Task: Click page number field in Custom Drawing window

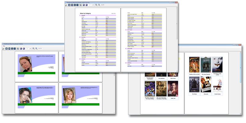Action: click(x=90, y=5)
